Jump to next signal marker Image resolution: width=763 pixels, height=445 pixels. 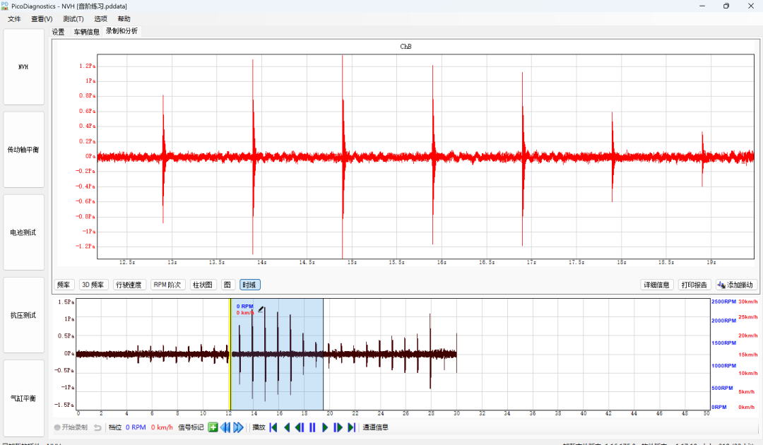click(238, 427)
